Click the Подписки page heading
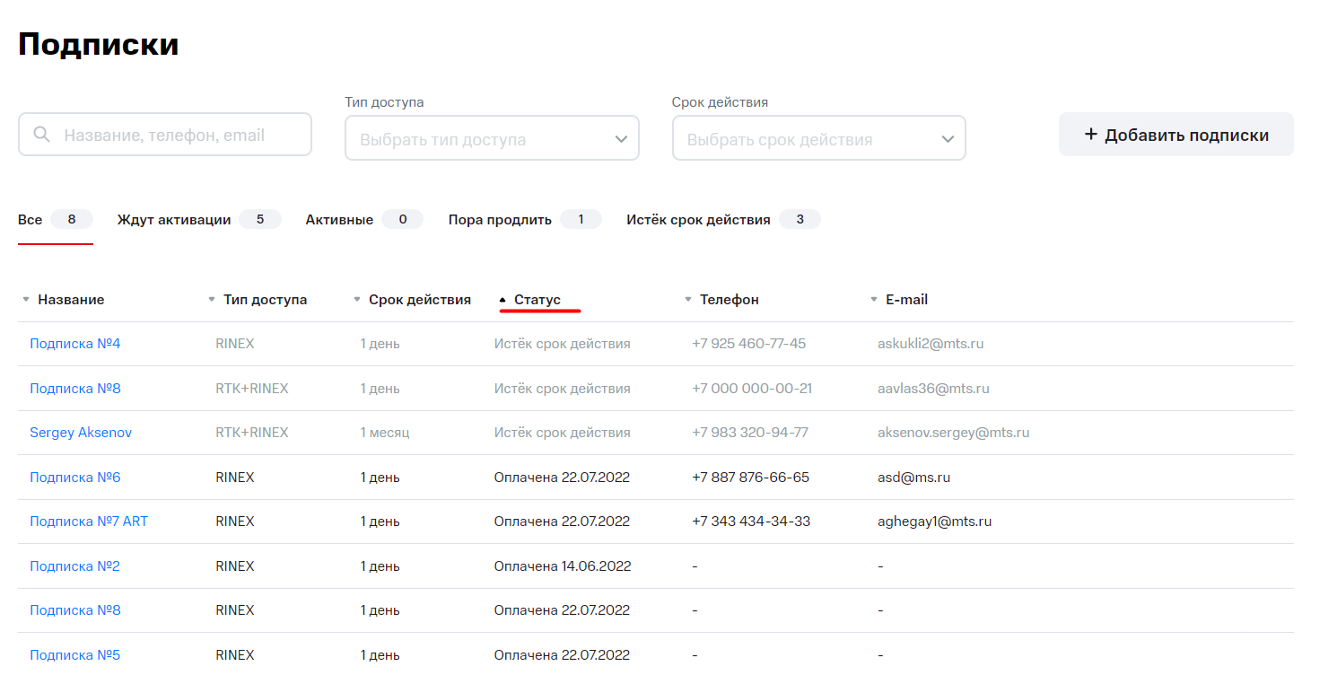Screen dimensions: 1337x675 (x=99, y=44)
